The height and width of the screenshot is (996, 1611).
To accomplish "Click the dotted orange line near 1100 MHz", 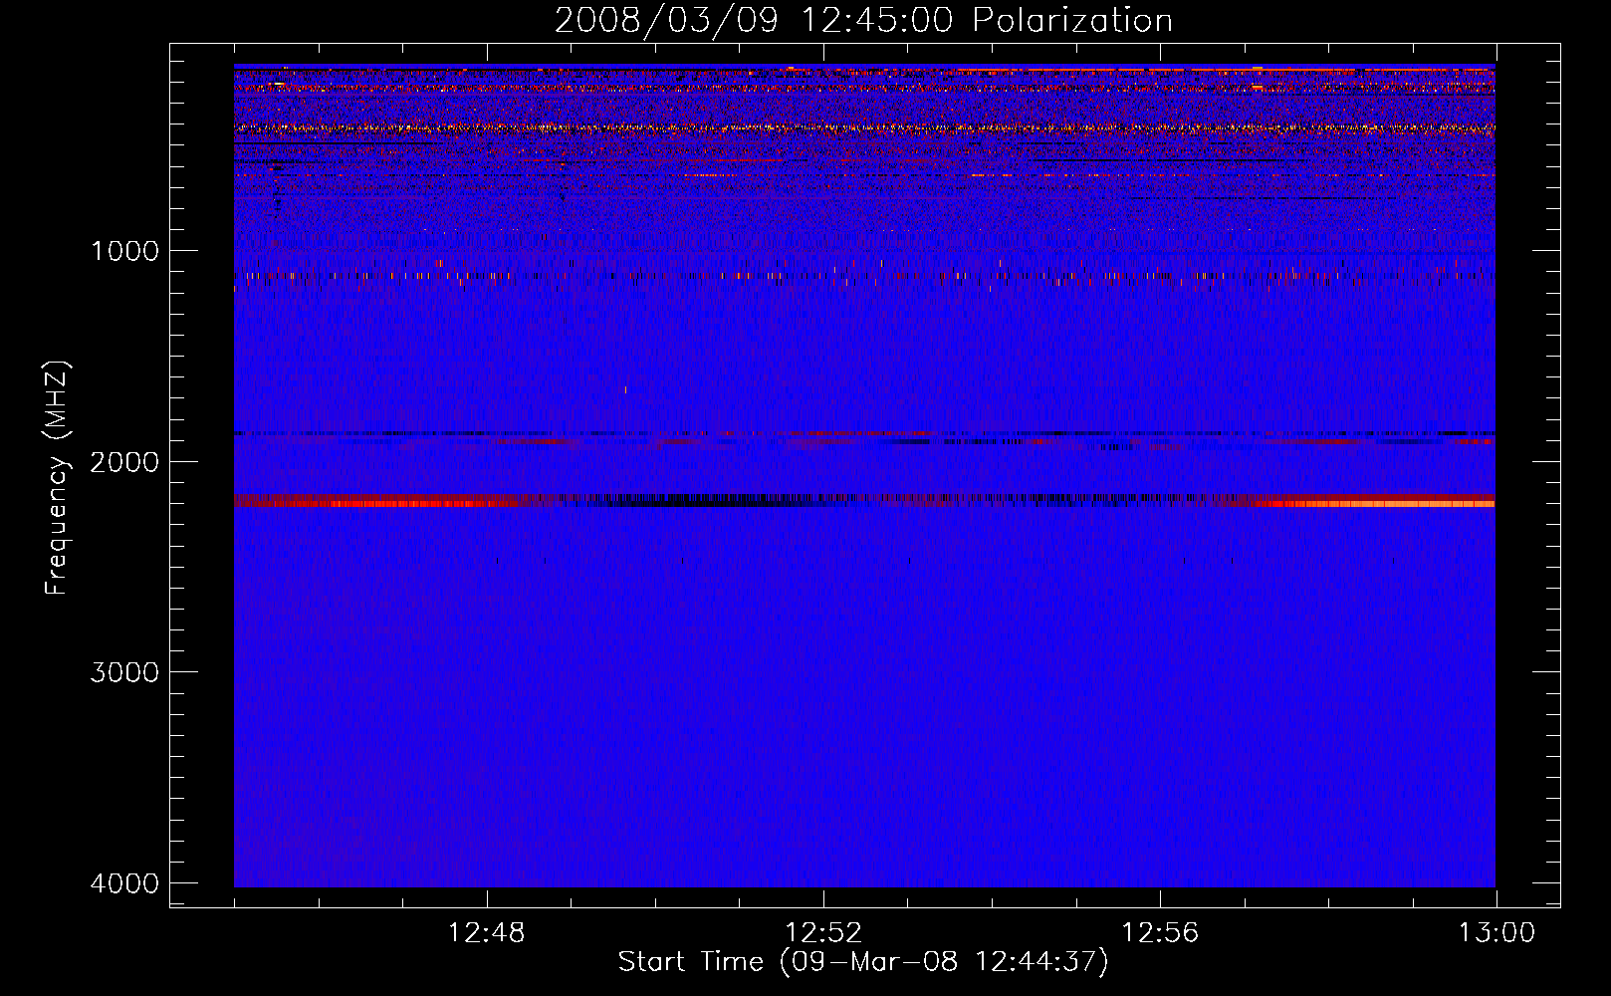I will coord(864,276).
